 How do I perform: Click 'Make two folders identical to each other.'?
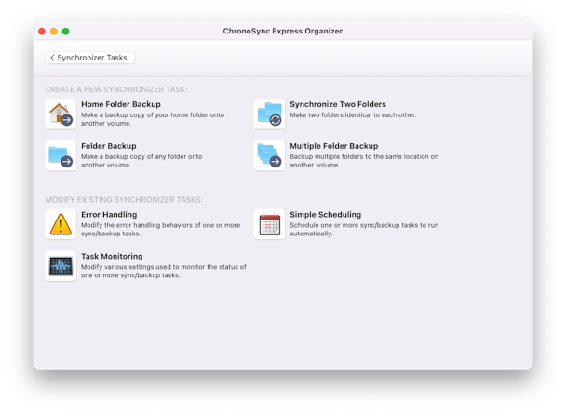pyautogui.click(x=353, y=115)
